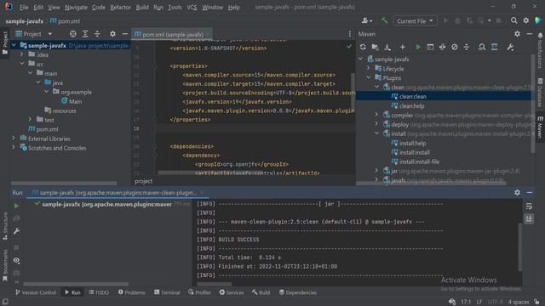
Task: Open Dependencies tool window tab
Action: click(x=298, y=292)
